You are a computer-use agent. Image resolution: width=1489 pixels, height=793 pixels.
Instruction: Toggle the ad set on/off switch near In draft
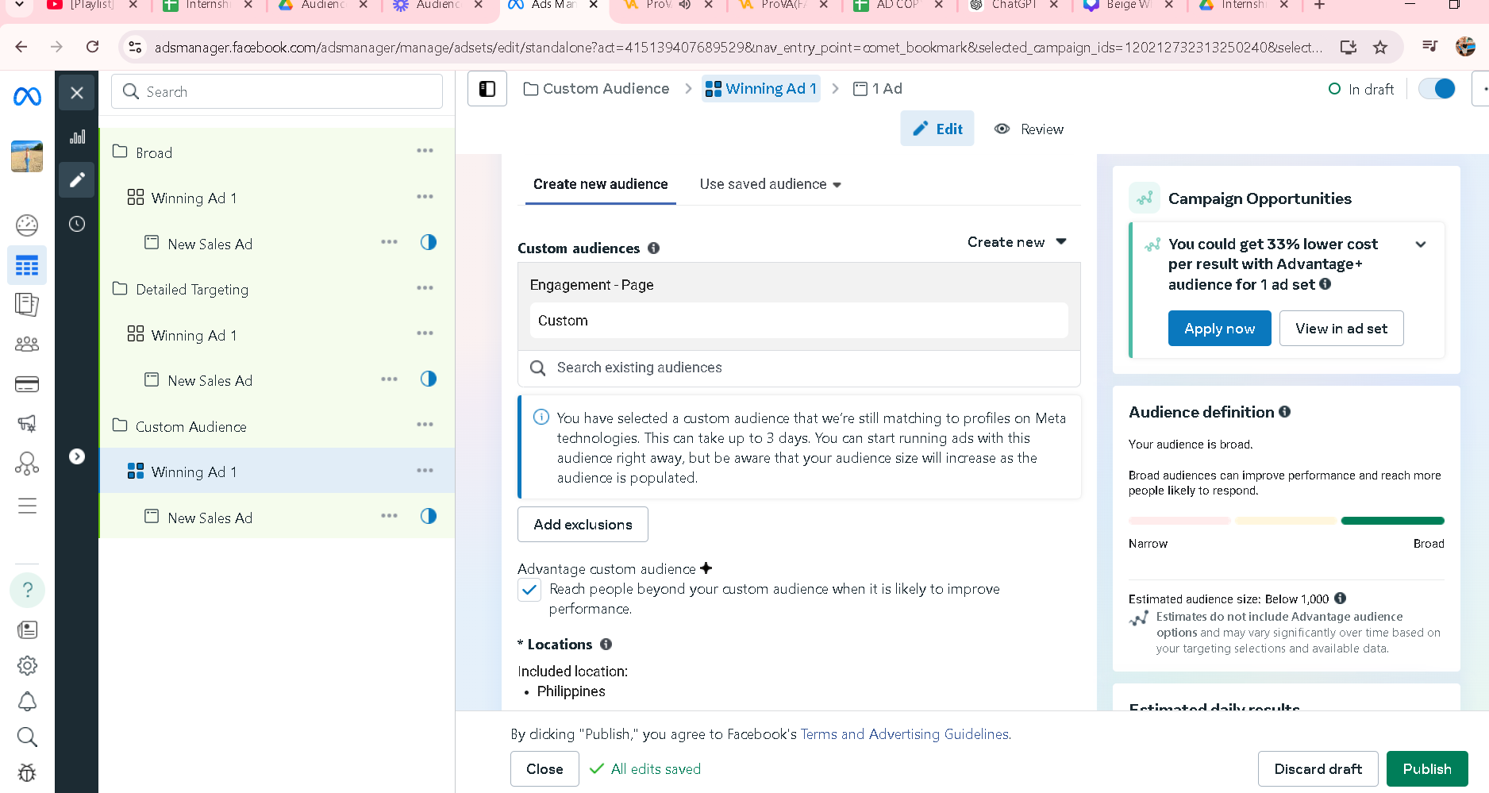click(x=1437, y=89)
